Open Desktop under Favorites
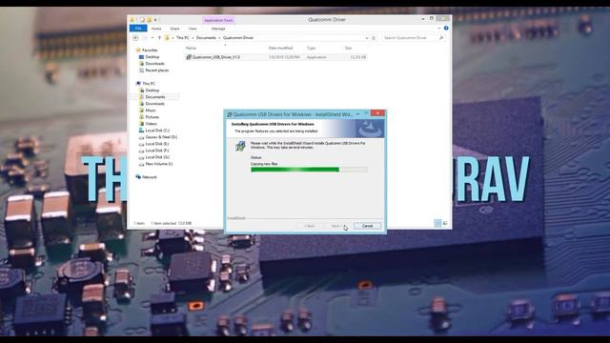This screenshot has width=610, height=343. [x=152, y=57]
